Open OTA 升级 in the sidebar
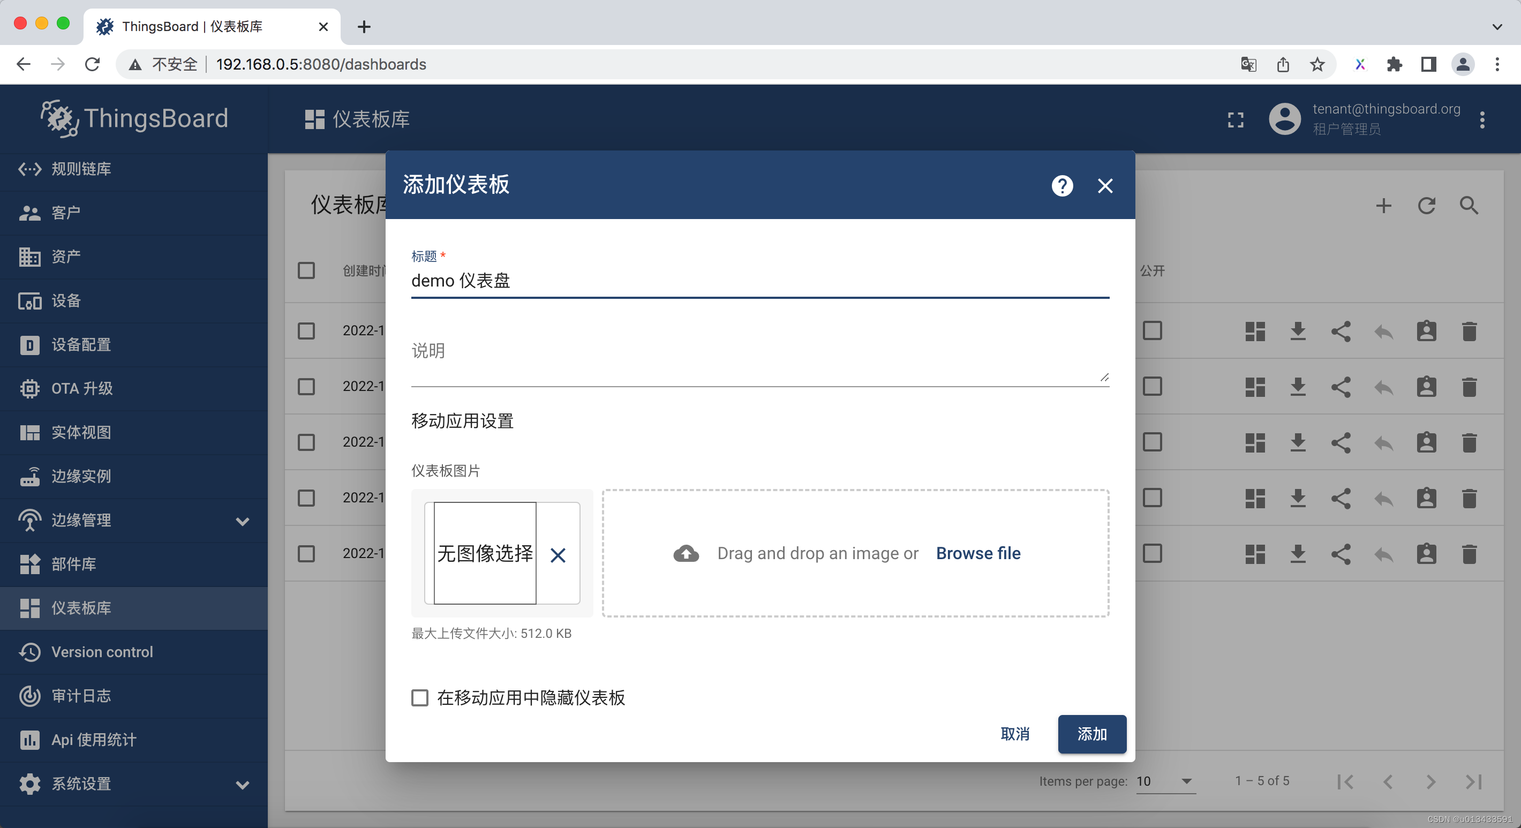 tap(133, 389)
